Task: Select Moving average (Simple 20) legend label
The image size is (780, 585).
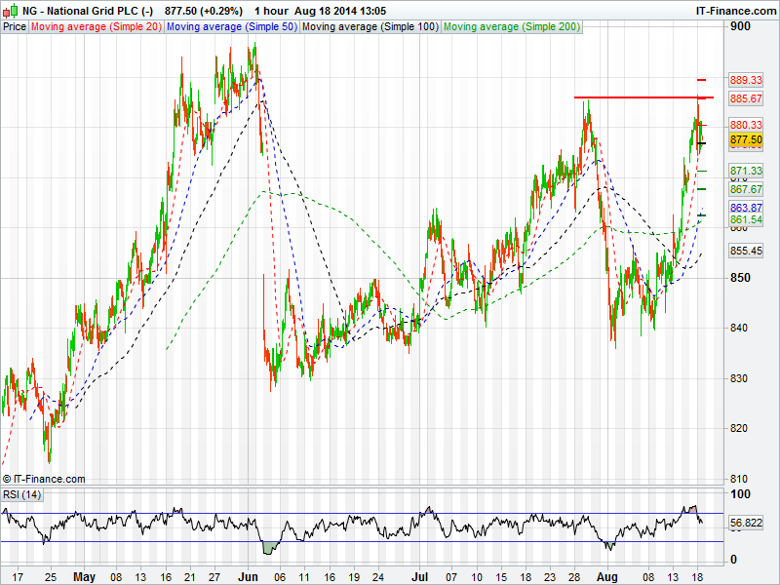Action: tap(96, 27)
